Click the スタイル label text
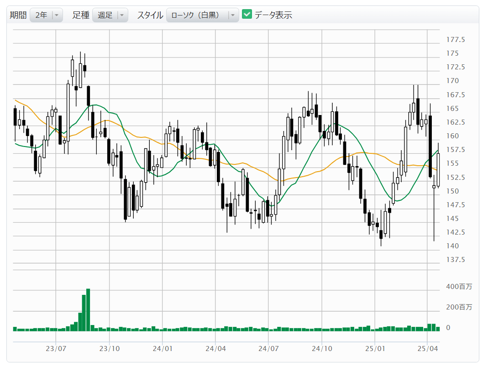 click(150, 15)
